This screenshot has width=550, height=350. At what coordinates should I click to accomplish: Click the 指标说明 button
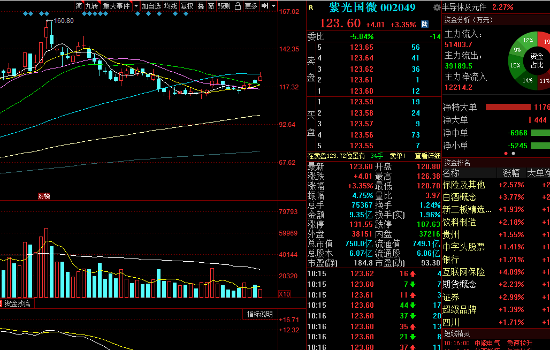click(260, 314)
